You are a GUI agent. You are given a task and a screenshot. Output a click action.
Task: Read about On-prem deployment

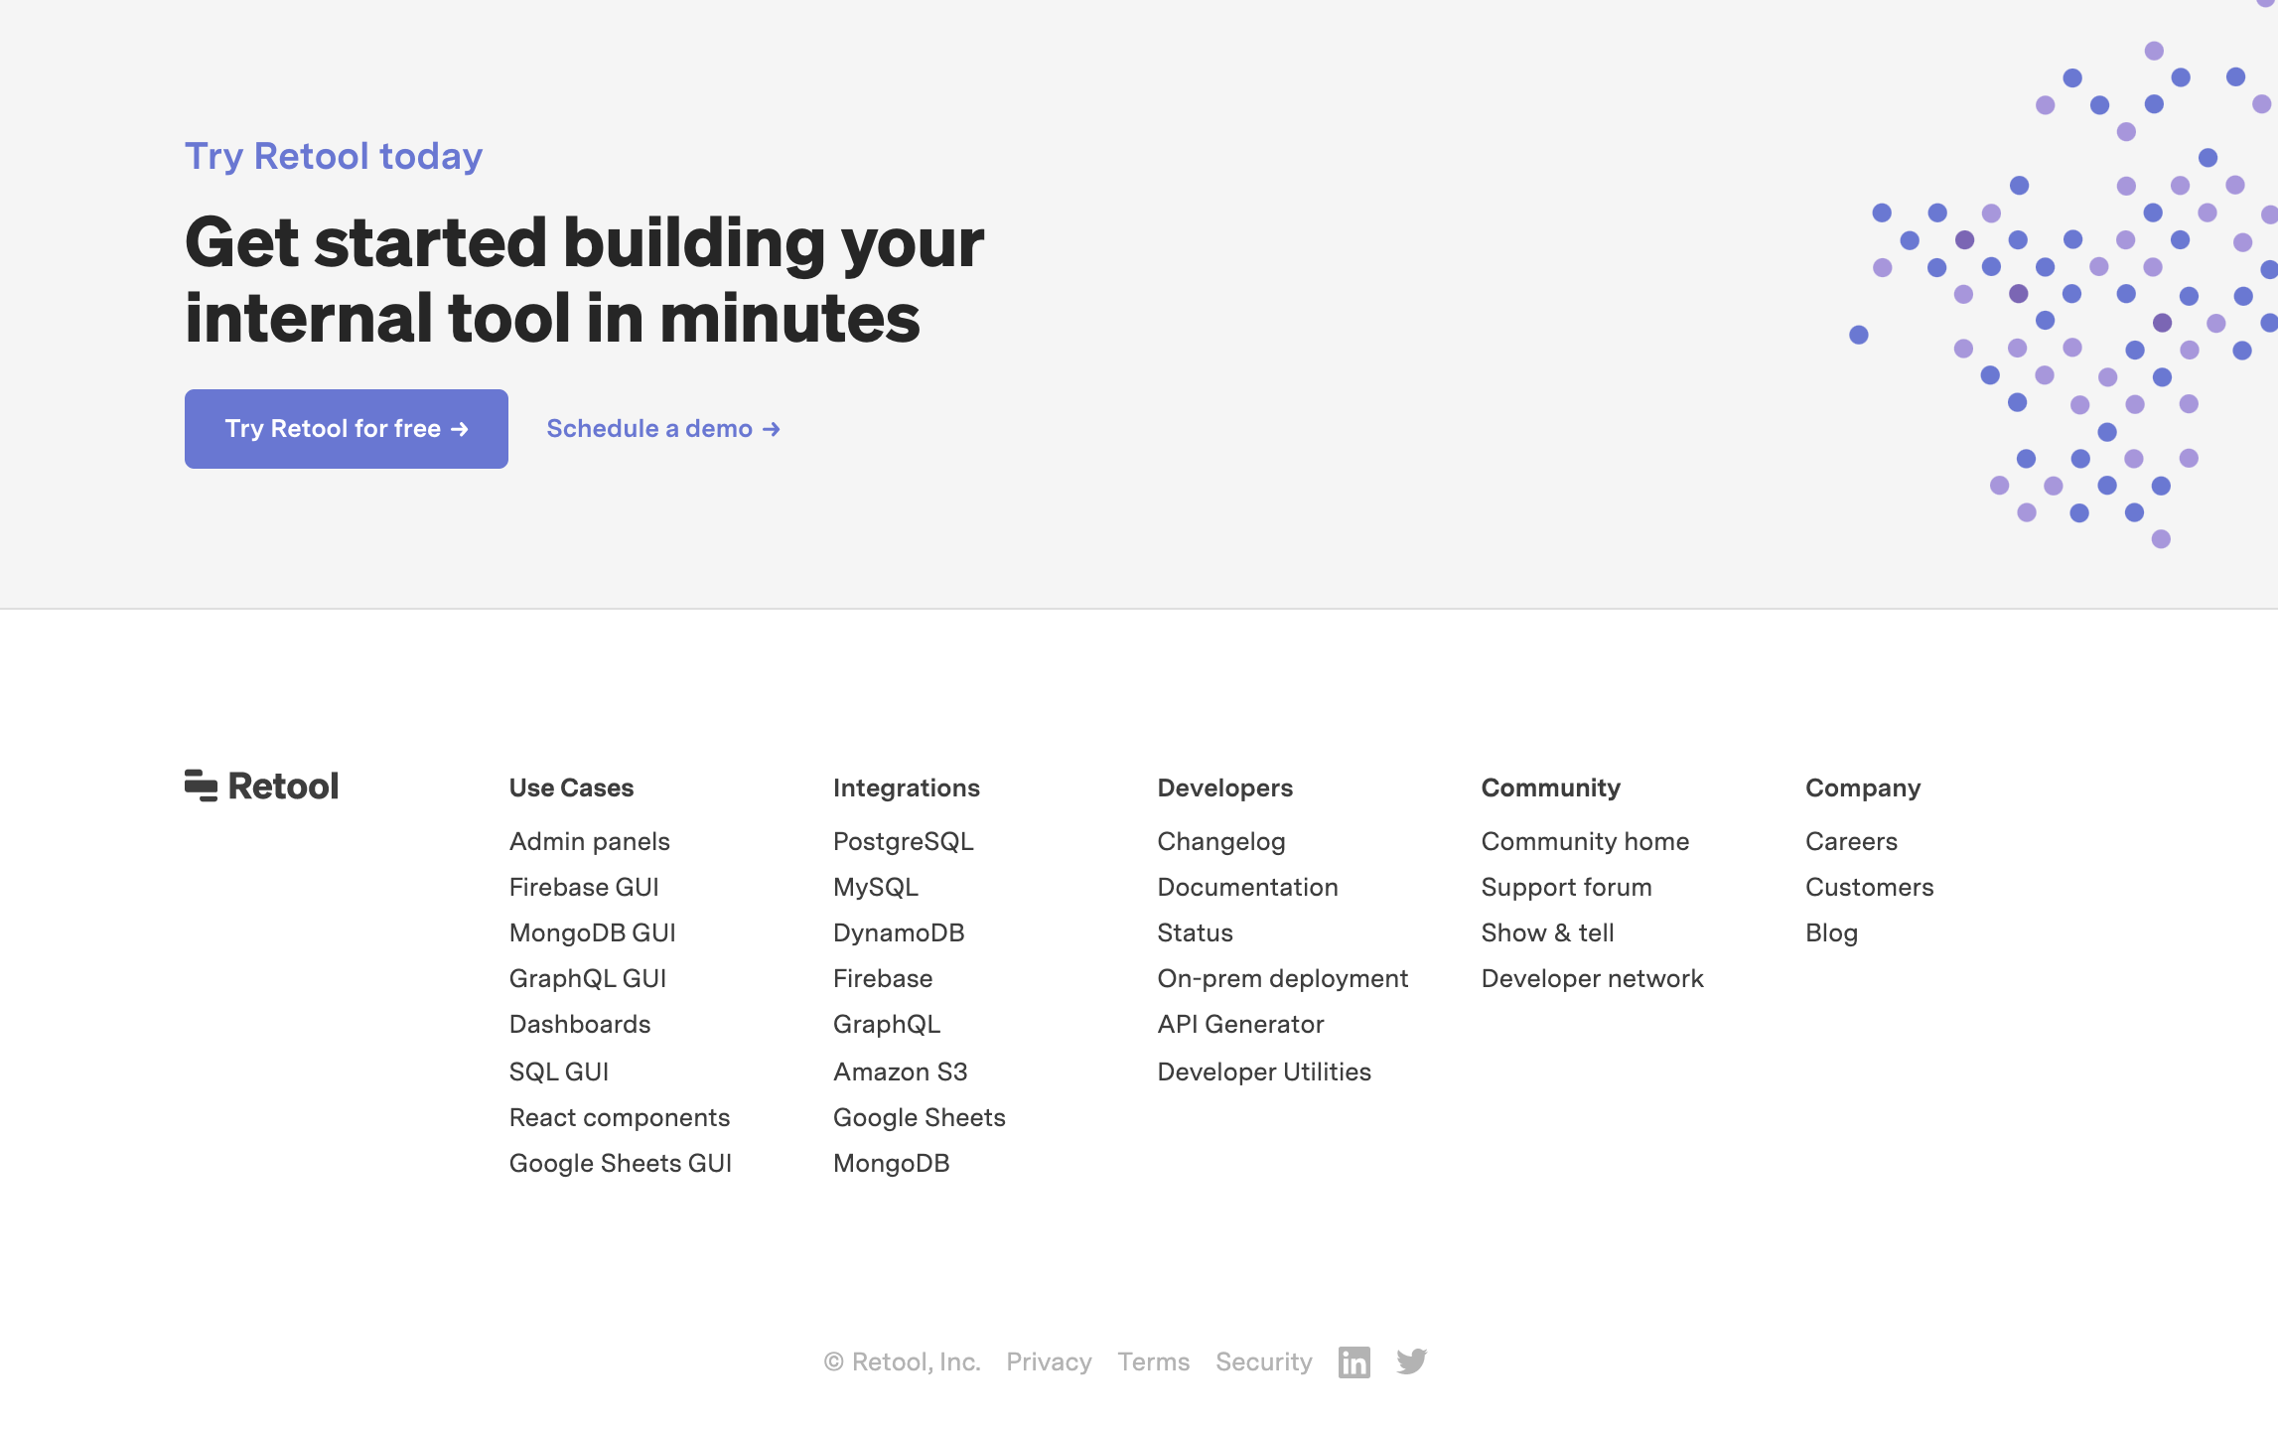(x=1282, y=977)
